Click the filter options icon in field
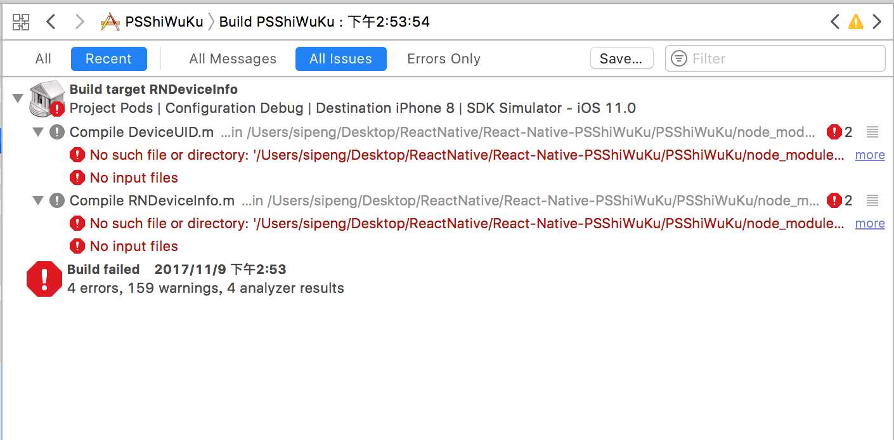The width and height of the screenshot is (894, 440). pos(679,58)
